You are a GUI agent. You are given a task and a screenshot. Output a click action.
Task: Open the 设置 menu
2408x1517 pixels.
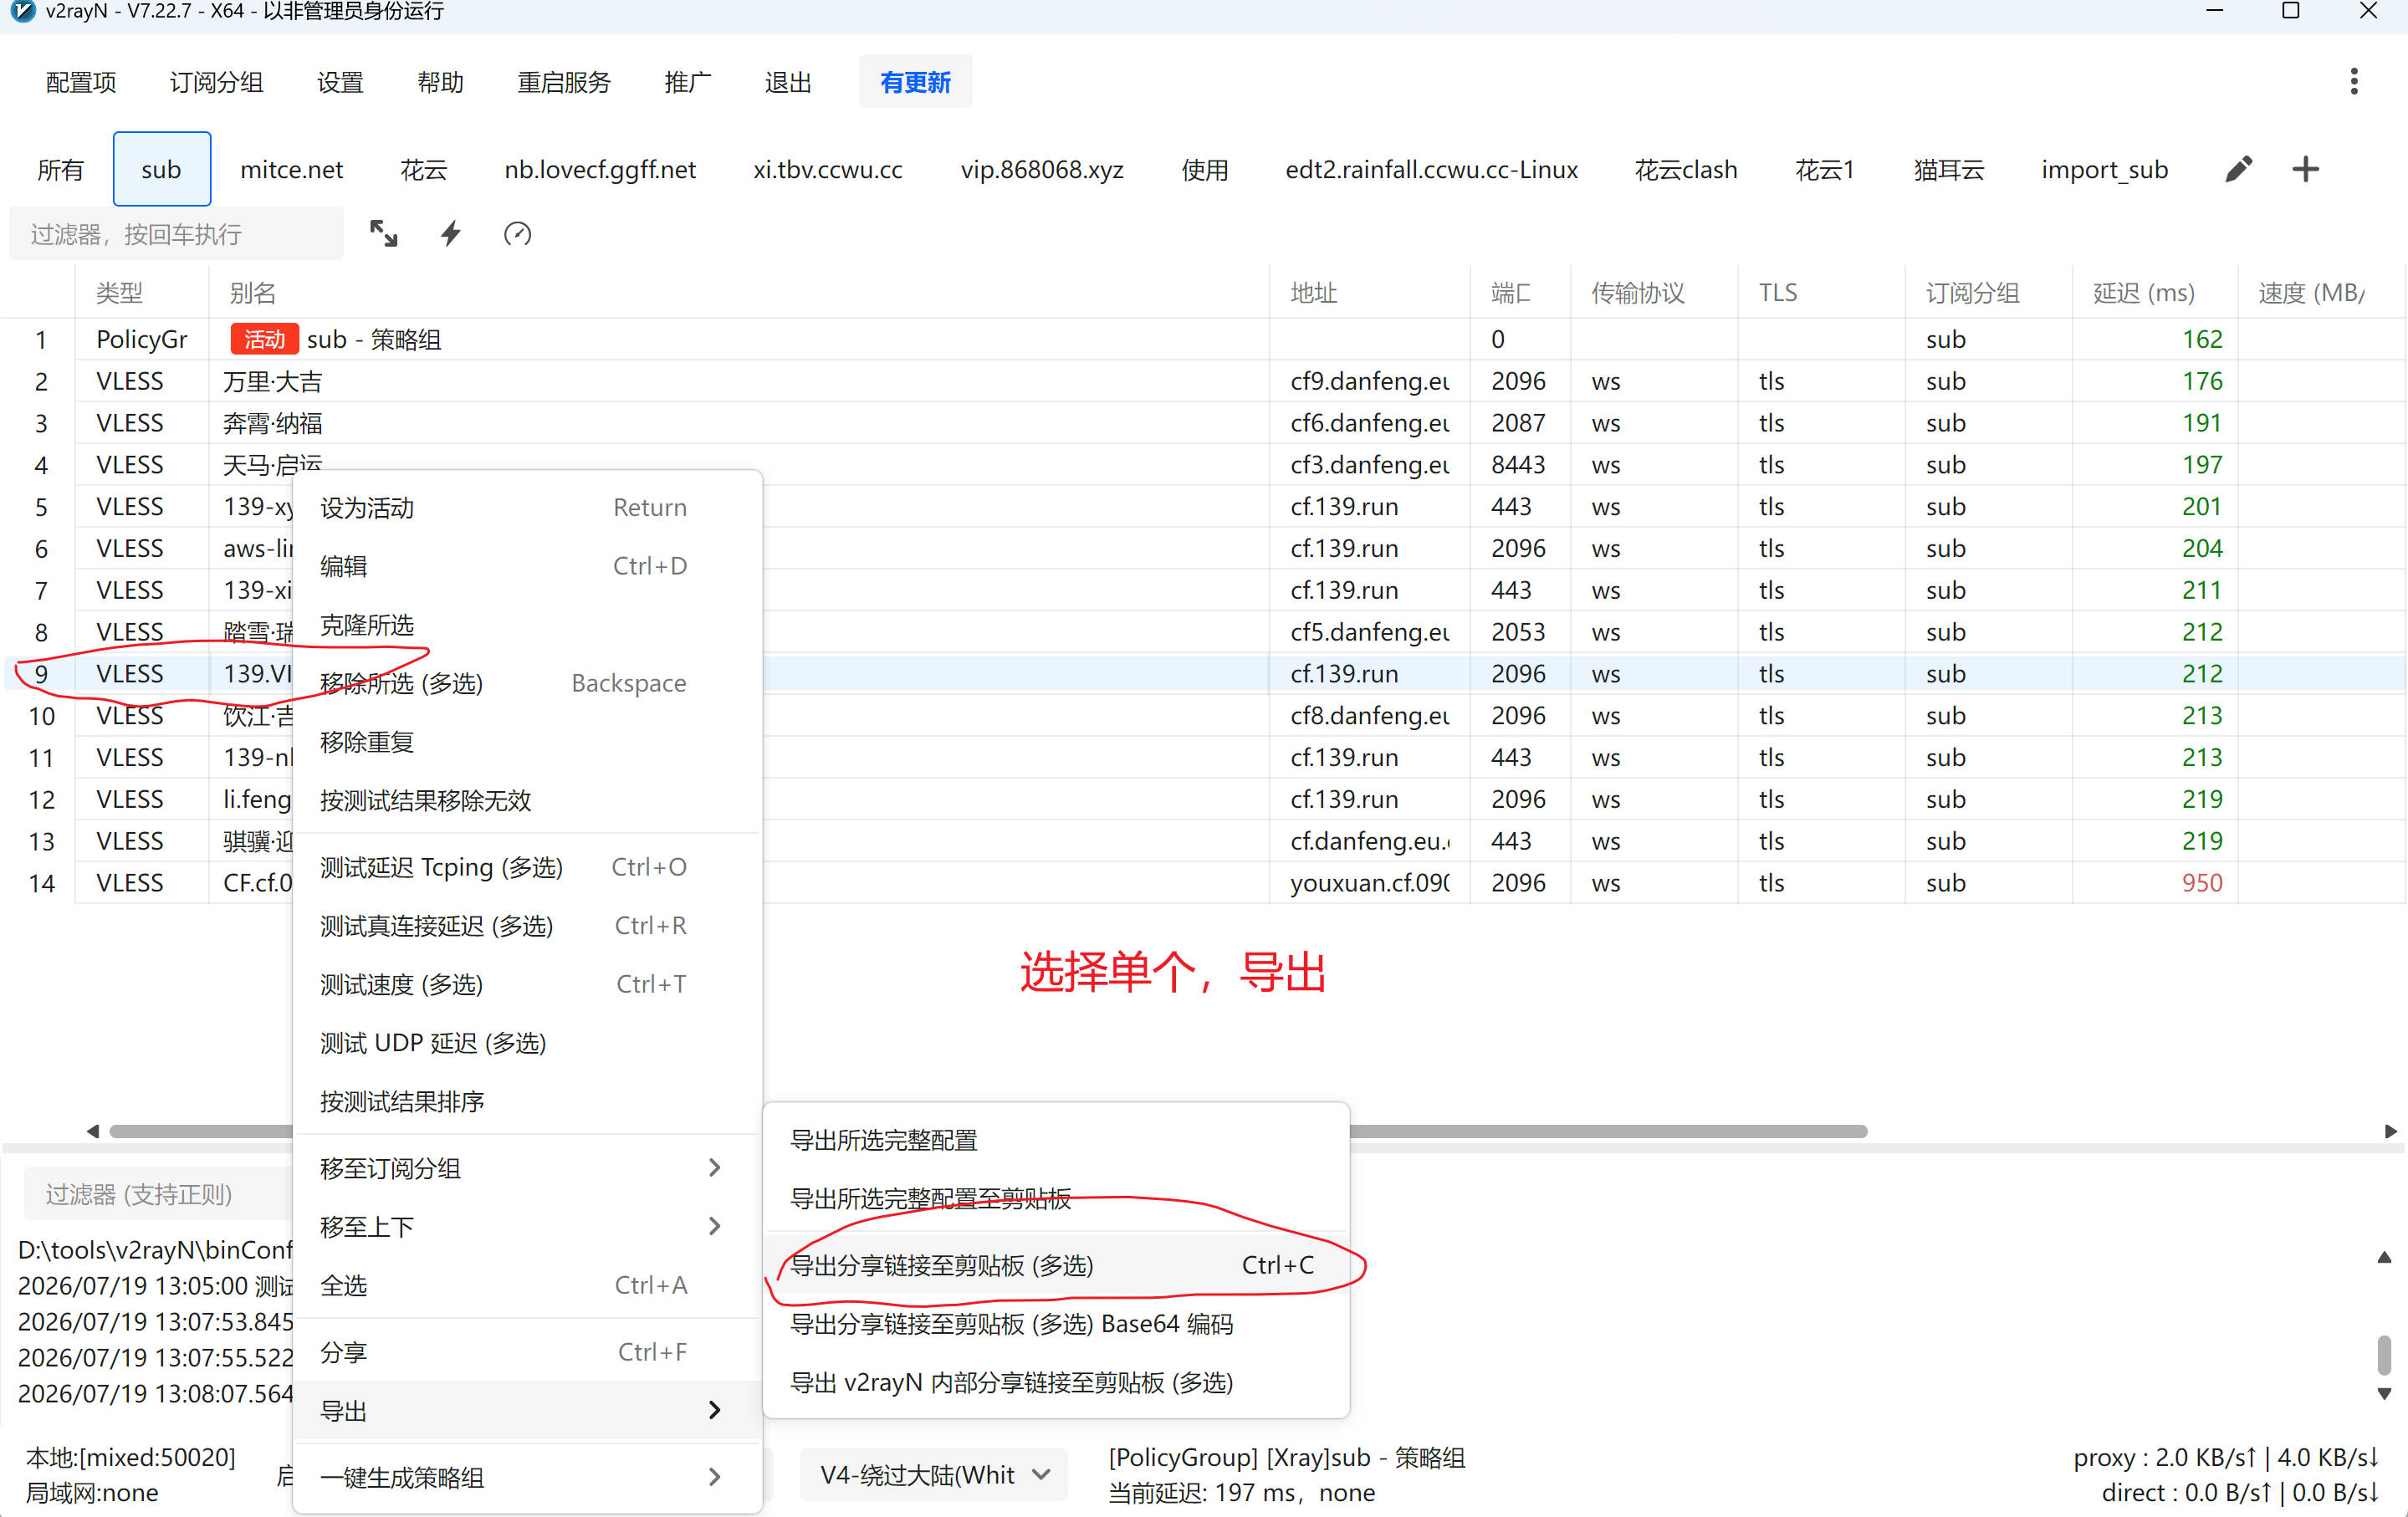pyautogui.click(x=340, y=82)
